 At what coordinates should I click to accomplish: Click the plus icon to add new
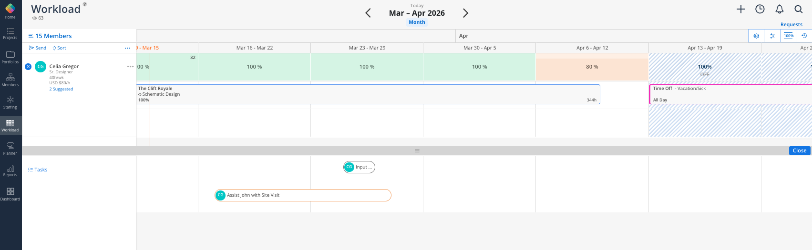point(741,9)
